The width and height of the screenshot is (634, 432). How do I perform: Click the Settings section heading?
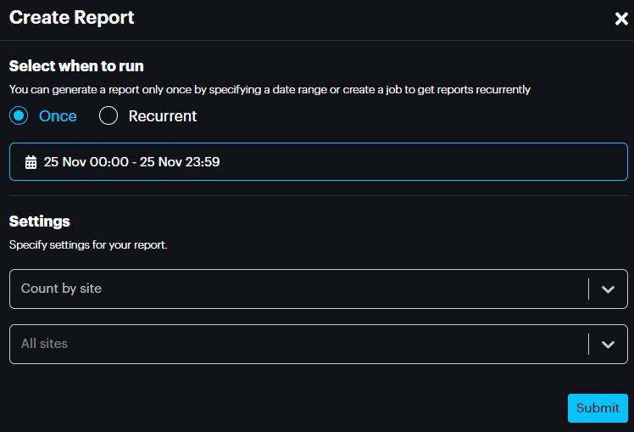(40, 222)
